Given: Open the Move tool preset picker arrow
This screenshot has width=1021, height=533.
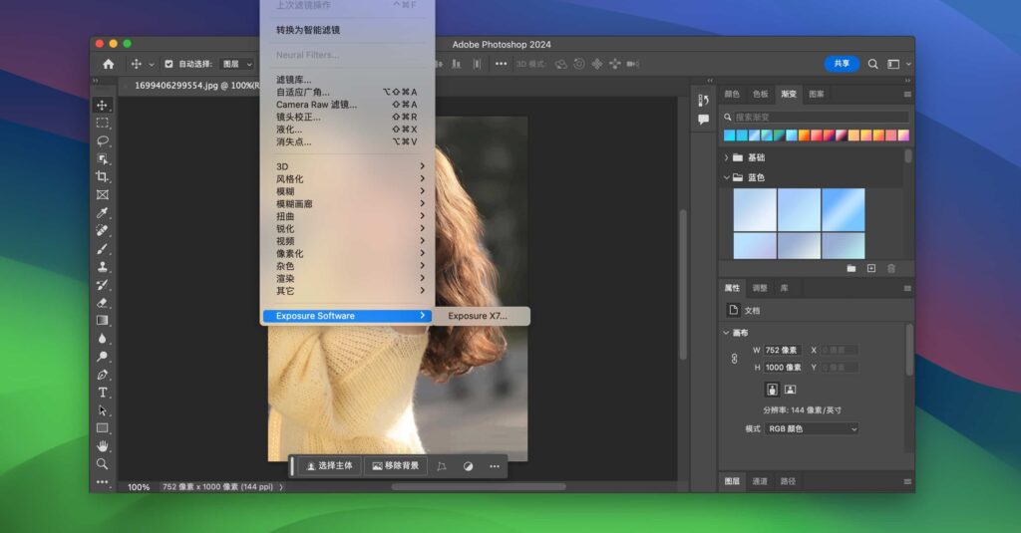Looking at the screenshot, I should click(x=152, y=65).
